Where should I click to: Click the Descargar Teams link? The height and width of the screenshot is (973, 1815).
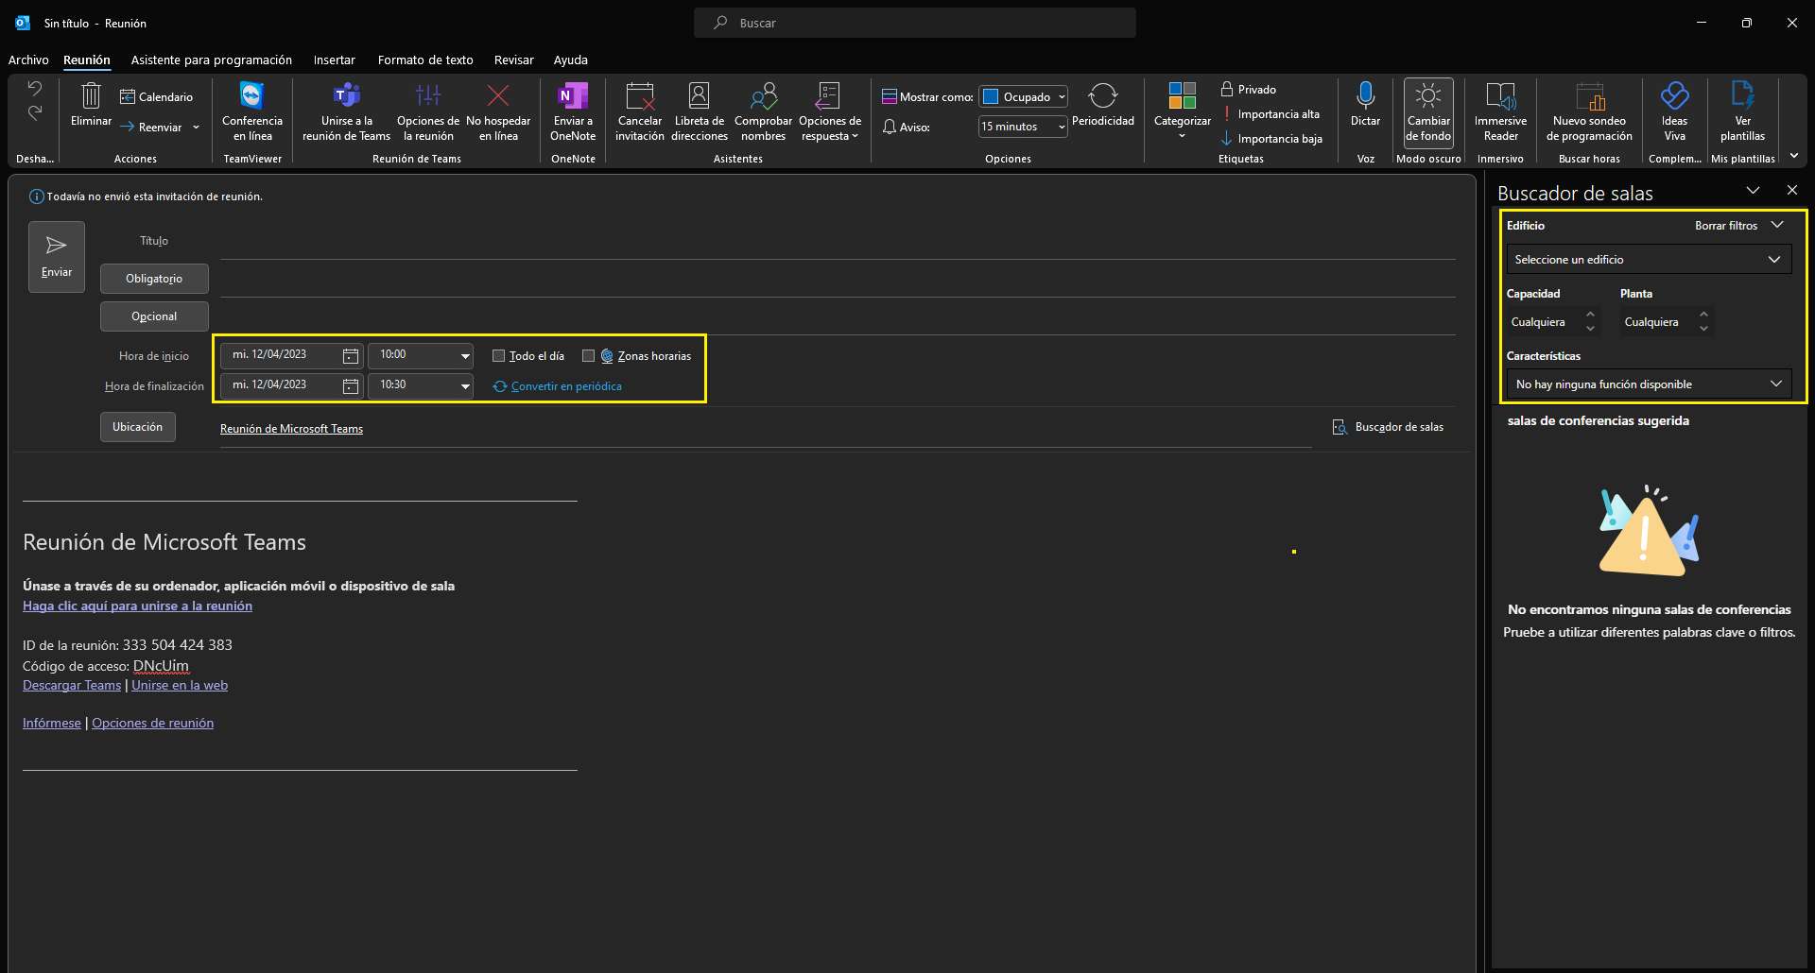pyautogui.click(x=72, y=685)
